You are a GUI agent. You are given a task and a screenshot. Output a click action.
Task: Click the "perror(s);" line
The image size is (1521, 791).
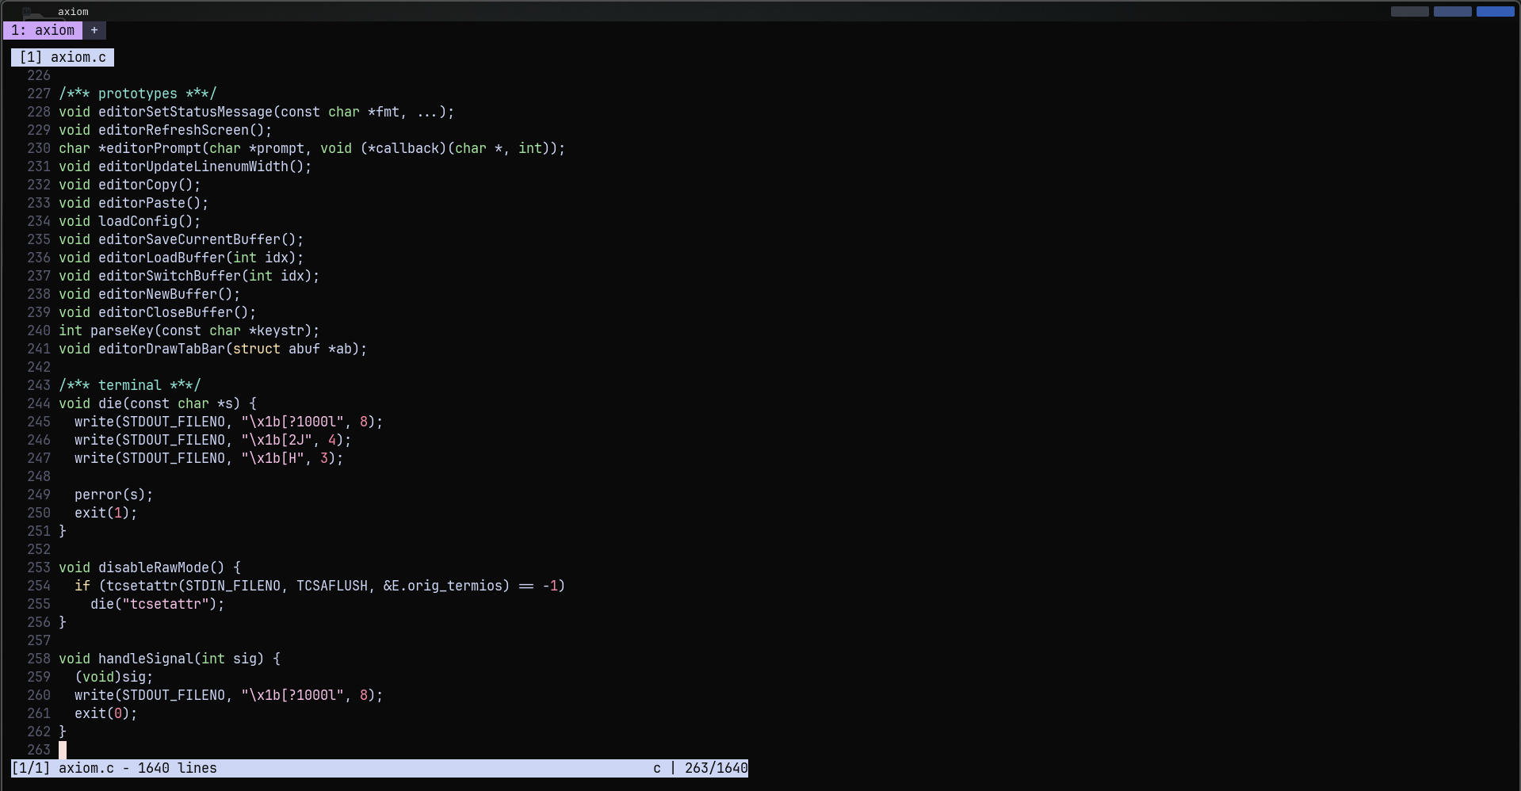pos(113,495)
